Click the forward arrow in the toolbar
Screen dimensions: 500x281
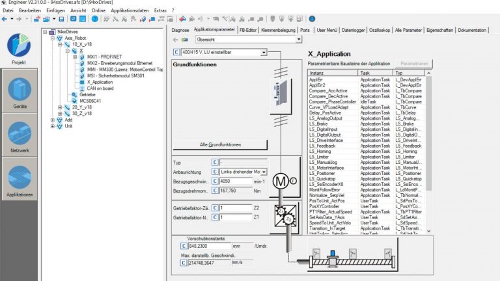[x=19, y=19]
